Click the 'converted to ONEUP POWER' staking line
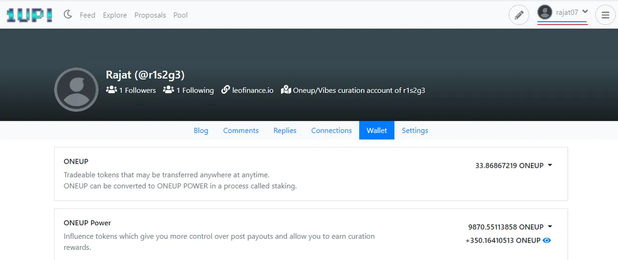 [180, 186]
